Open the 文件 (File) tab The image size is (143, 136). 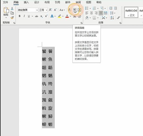point(5,2)
